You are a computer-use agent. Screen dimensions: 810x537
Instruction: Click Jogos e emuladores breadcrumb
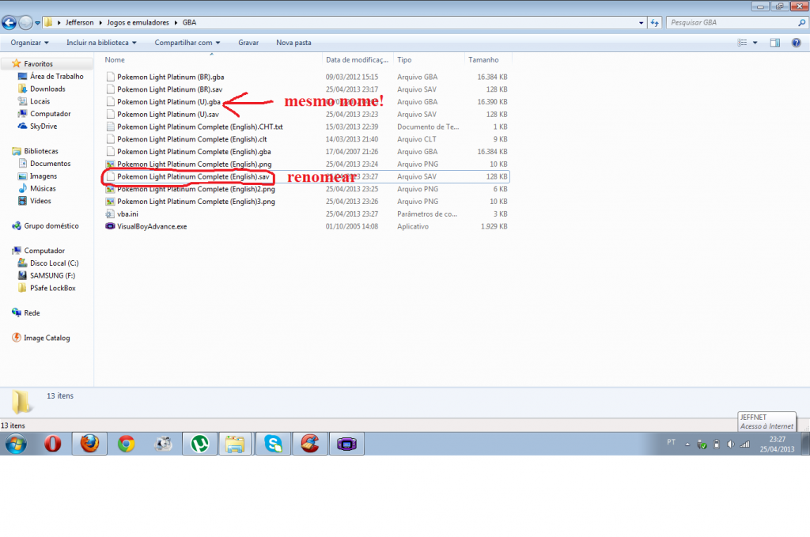click(x=138, y=23)
